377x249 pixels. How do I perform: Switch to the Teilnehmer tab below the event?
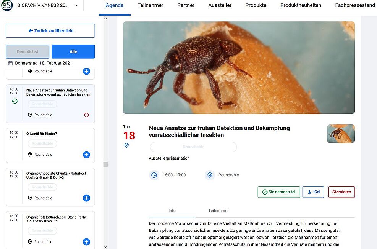218,211
